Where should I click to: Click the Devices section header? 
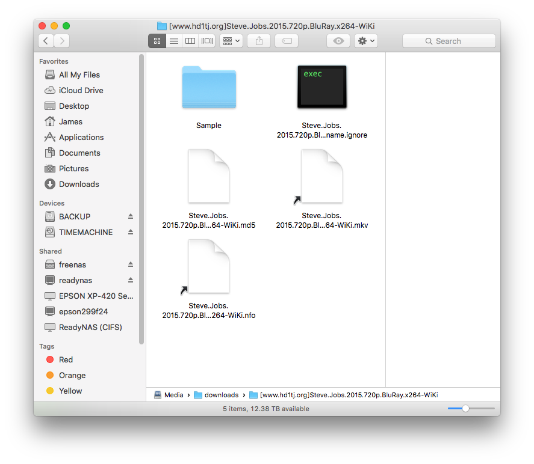tap(52, 203)
